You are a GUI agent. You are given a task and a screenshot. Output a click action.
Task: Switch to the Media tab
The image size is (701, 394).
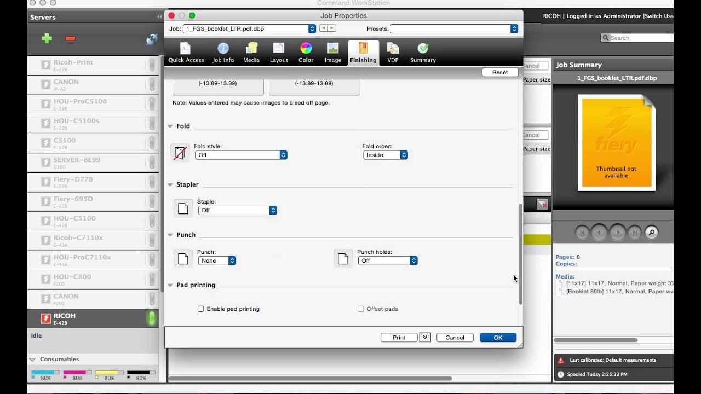pyautogui.click(x=251, y=53)
